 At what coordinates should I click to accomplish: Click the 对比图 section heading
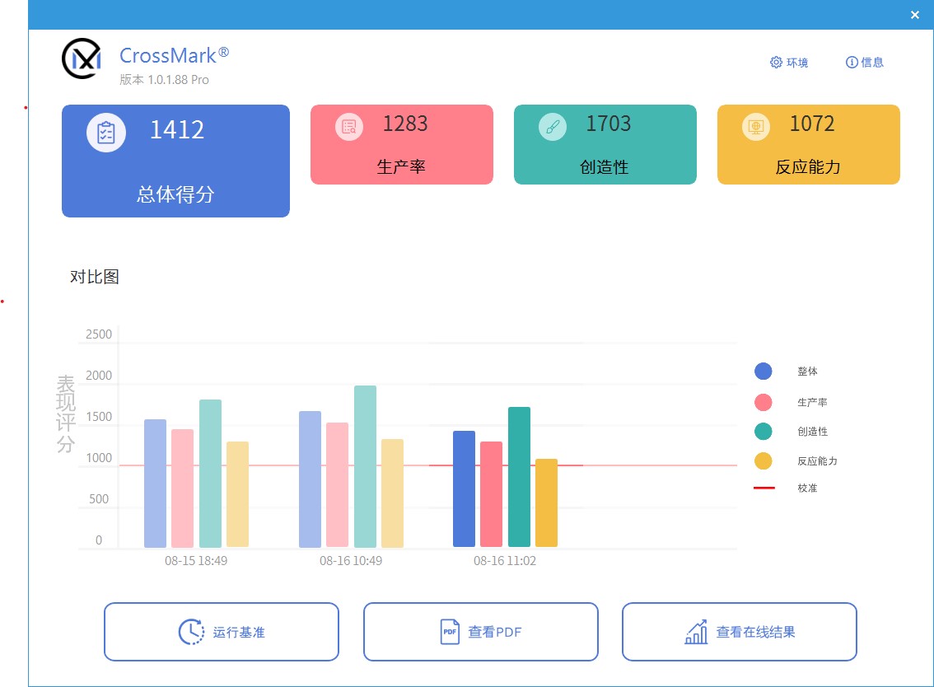pyautogui.click(x=95, y=277)
